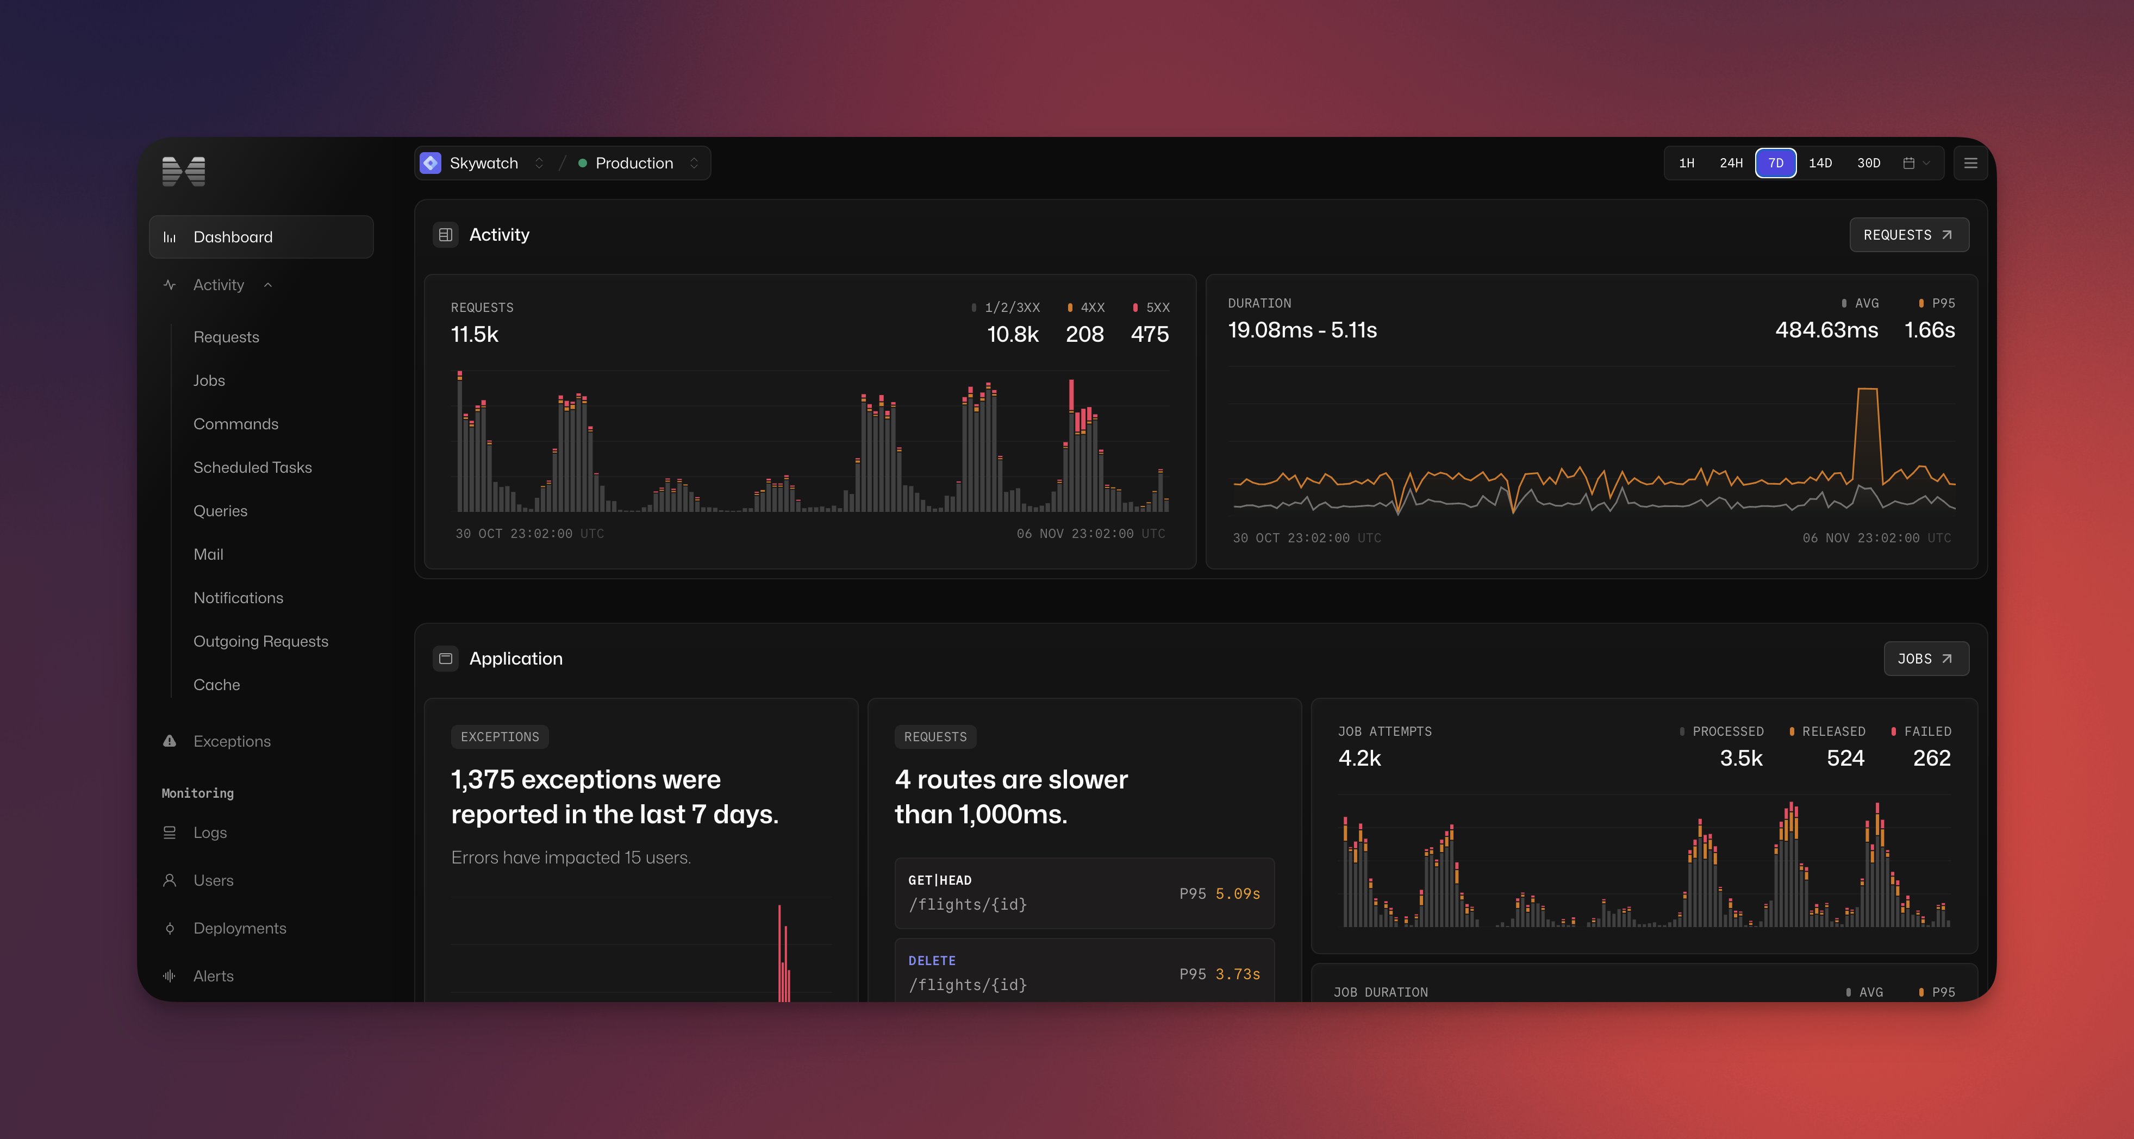
Task: Open the Skywatch project dropdown
Action: click(x=539, y=163)
